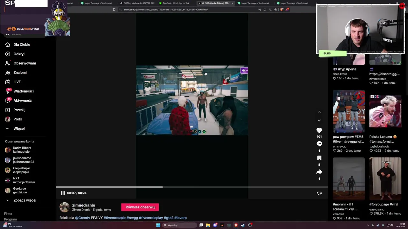This screenshot has width=408, height=229.
Task: Open zimnedranie__ author avatar
Action: coord(64,207)
